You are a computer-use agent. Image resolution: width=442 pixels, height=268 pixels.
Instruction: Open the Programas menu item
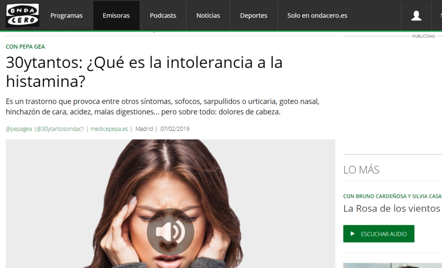[x=66, y=15]
